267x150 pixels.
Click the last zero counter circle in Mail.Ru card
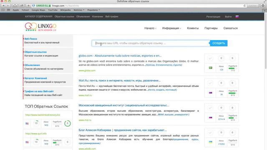click(232, 83)
